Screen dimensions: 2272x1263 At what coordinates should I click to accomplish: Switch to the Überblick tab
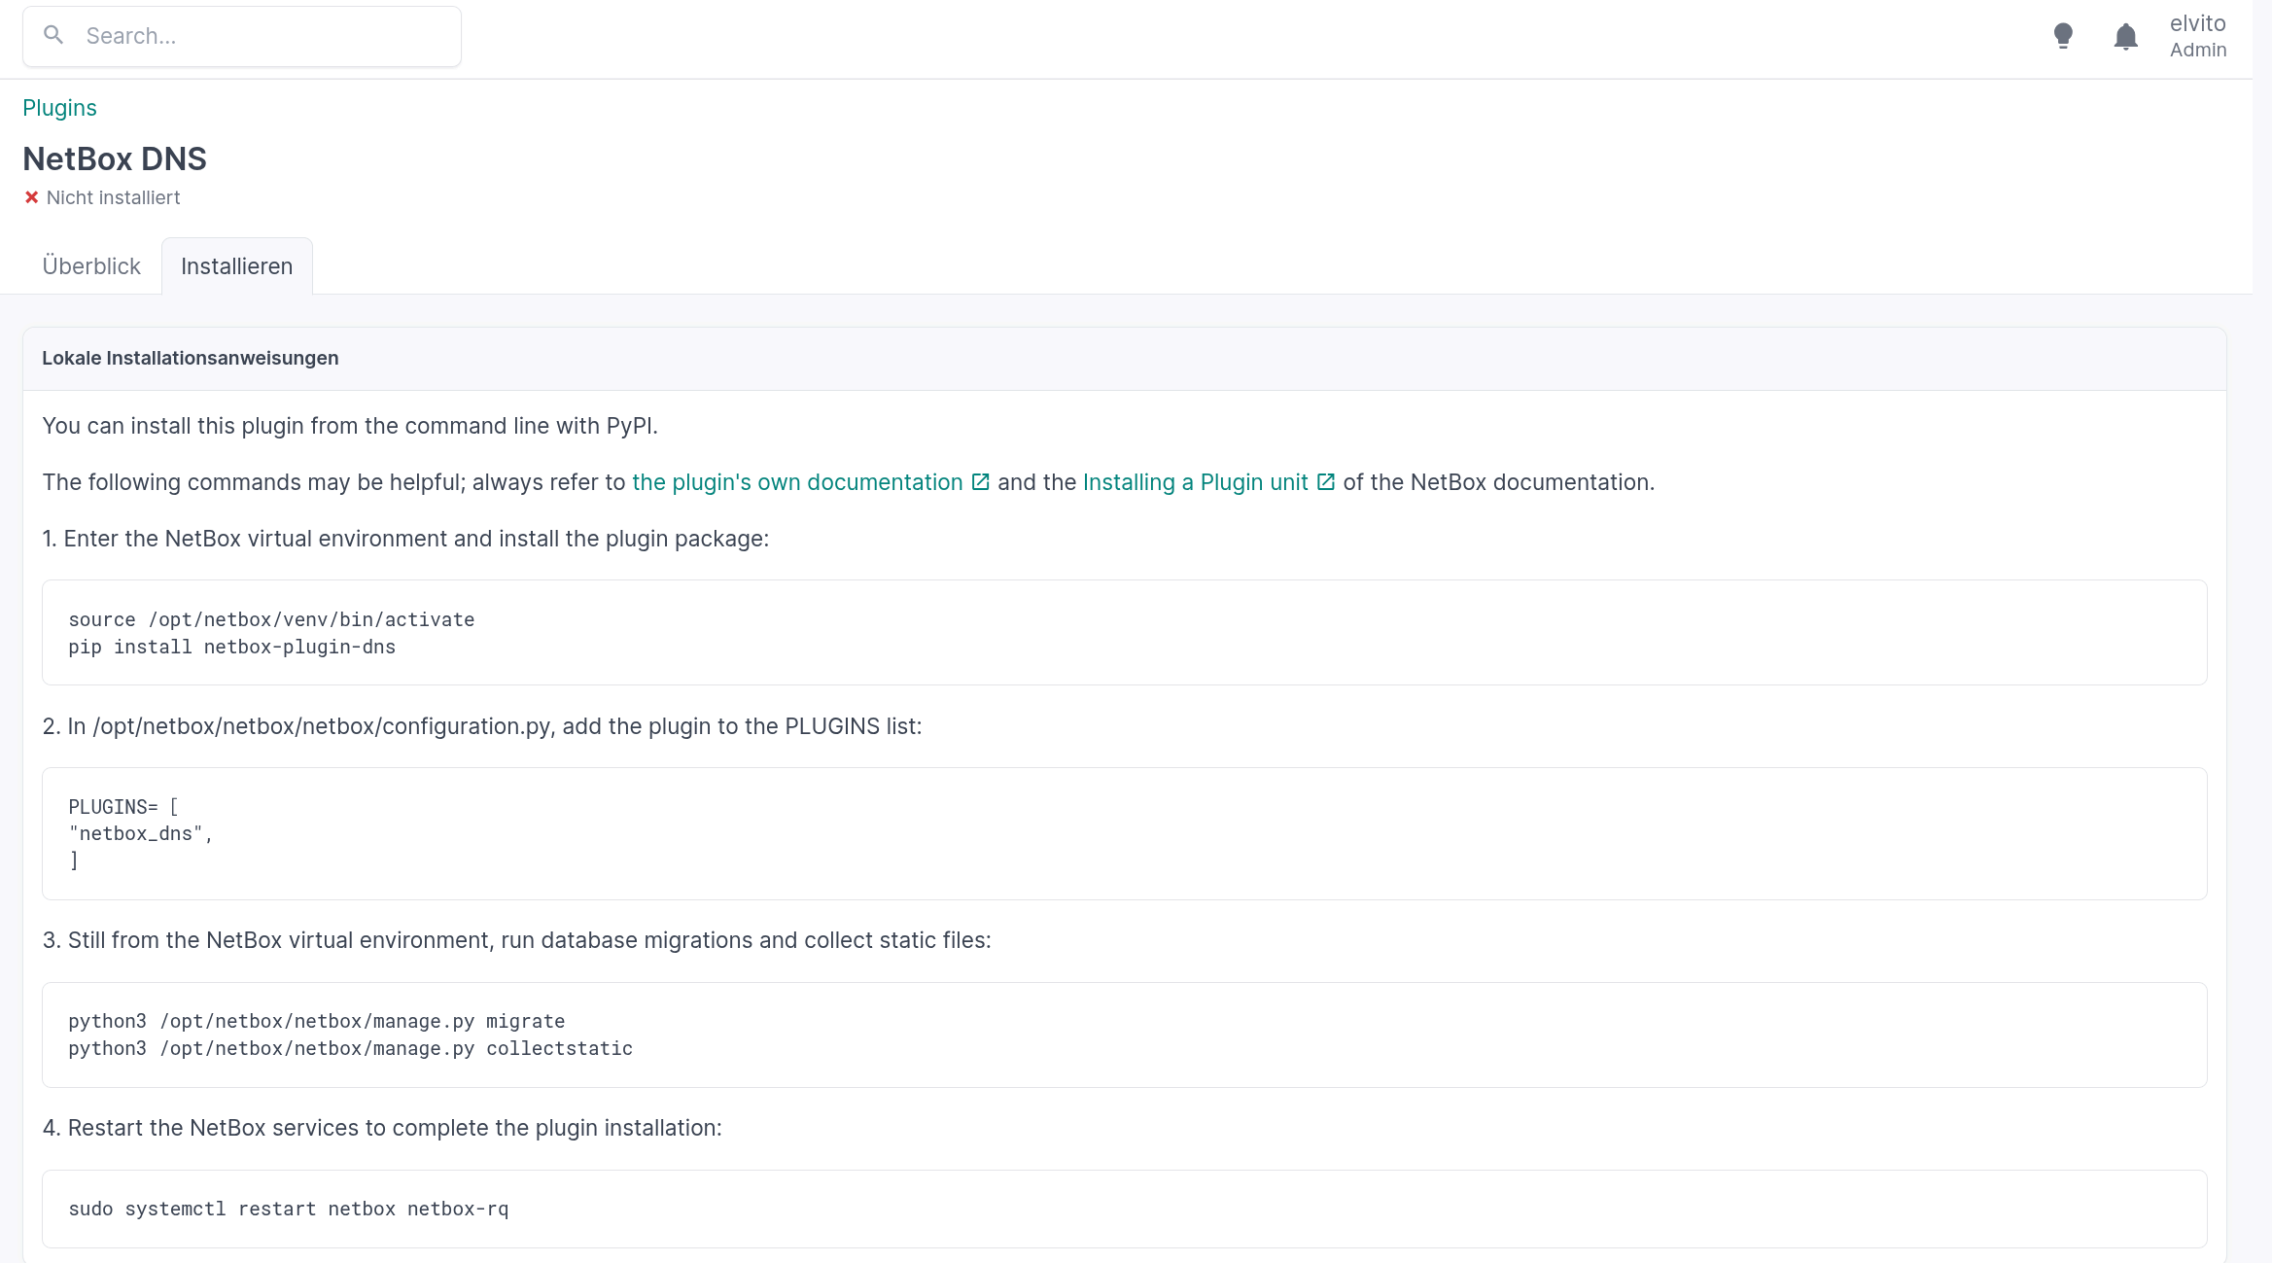pyautogui.click(x=91, y=266)
